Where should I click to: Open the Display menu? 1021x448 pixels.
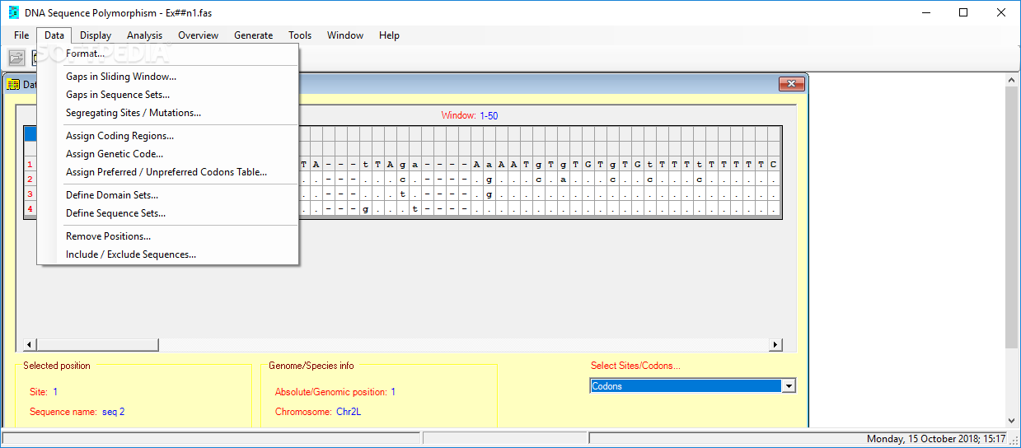96,35
